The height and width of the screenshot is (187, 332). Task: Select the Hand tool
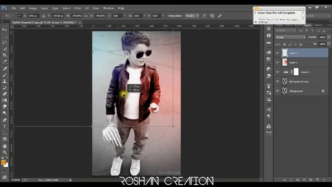(x=5, y=146)
